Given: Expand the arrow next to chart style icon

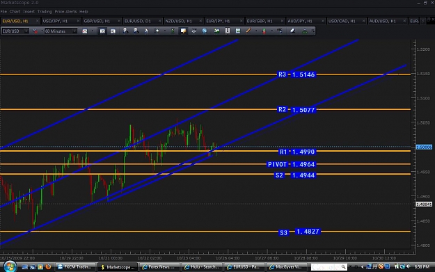Looking at the screenshot, I should (x=92, y=31).
